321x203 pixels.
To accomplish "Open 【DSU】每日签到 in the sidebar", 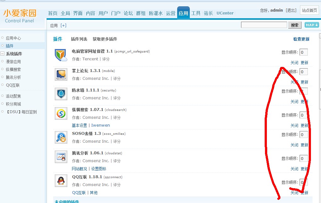I will pos(21,112).
